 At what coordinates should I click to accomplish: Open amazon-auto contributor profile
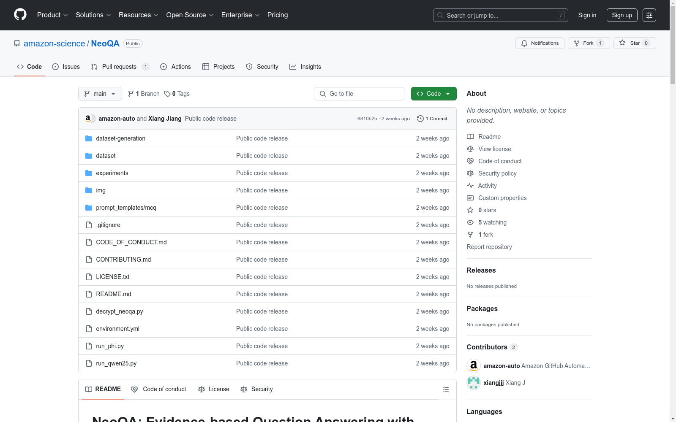coord(502,366)
